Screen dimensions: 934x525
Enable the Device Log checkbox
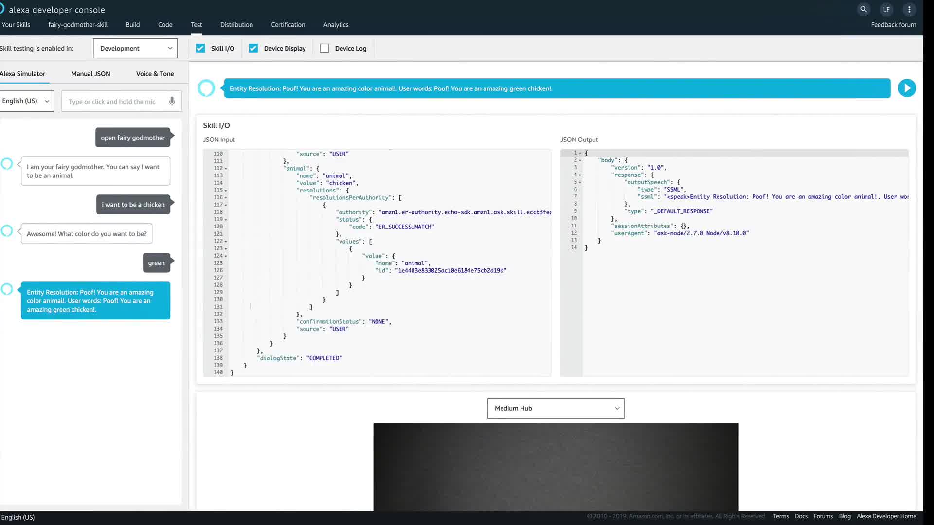pos(324,48)
